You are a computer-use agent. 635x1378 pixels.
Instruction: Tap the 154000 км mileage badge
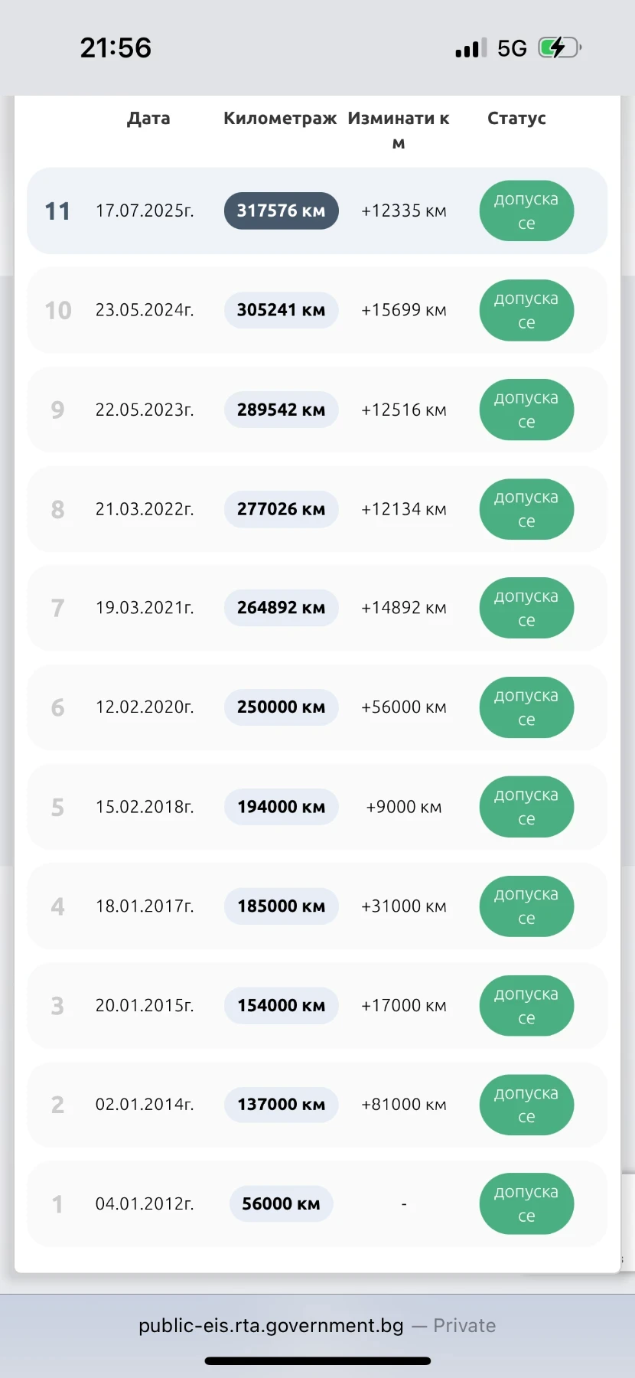coord(281,1005)
